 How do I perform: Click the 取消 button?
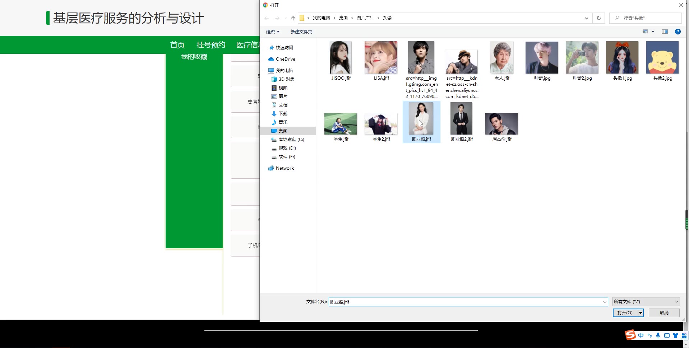664,313
